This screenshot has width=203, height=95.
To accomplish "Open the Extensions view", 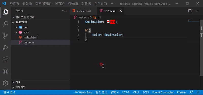I will 5,60.
